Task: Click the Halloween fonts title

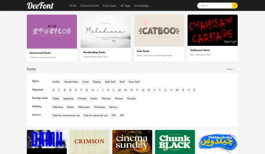Action: [x=200, y=50]
